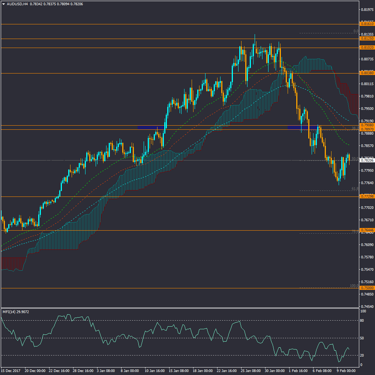The width and height of the screenshot is (375, 375).
Task: Select the left blue rectangle zone
Action: [151, 127]
